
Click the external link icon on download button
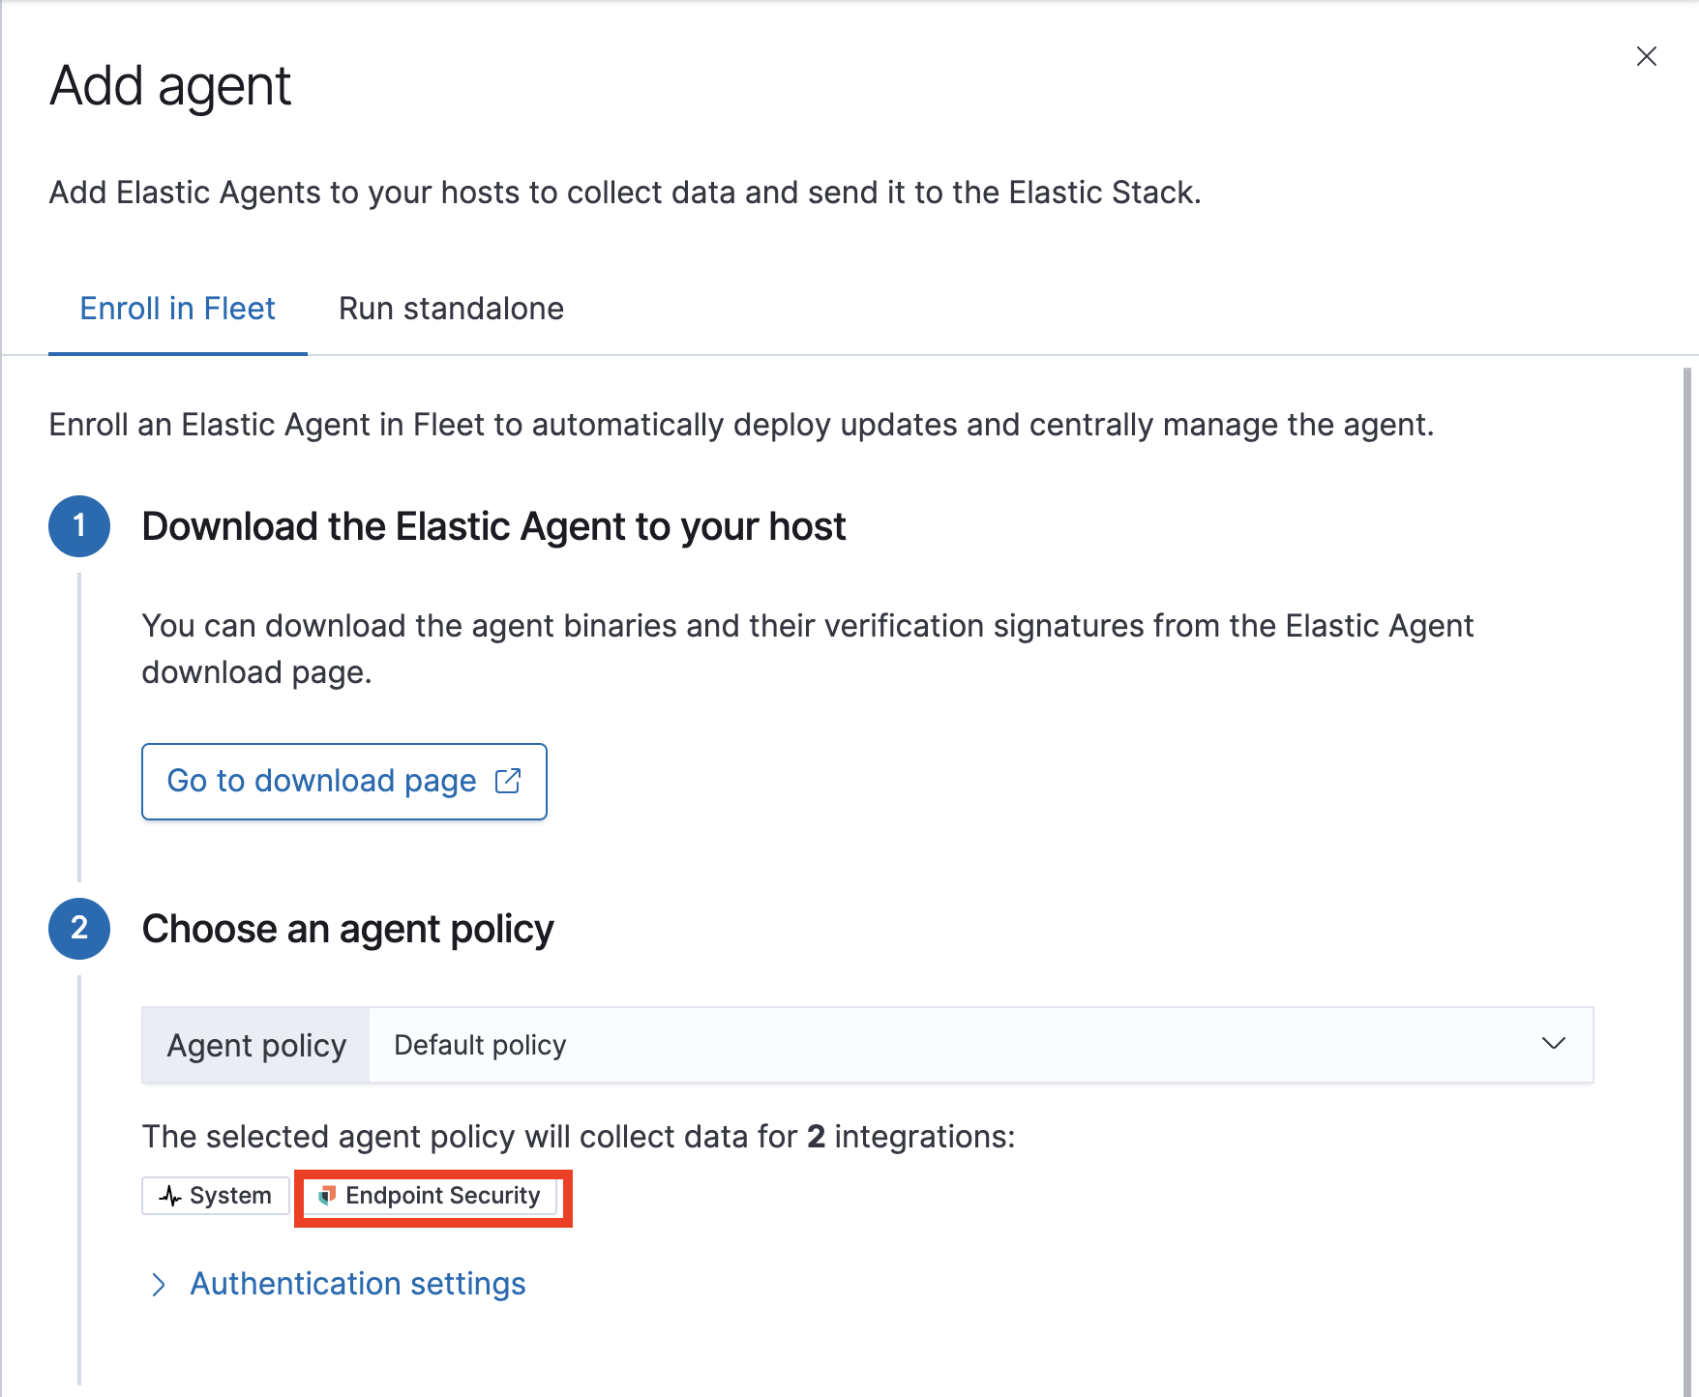pyautogui.click(x=508, y=781)
